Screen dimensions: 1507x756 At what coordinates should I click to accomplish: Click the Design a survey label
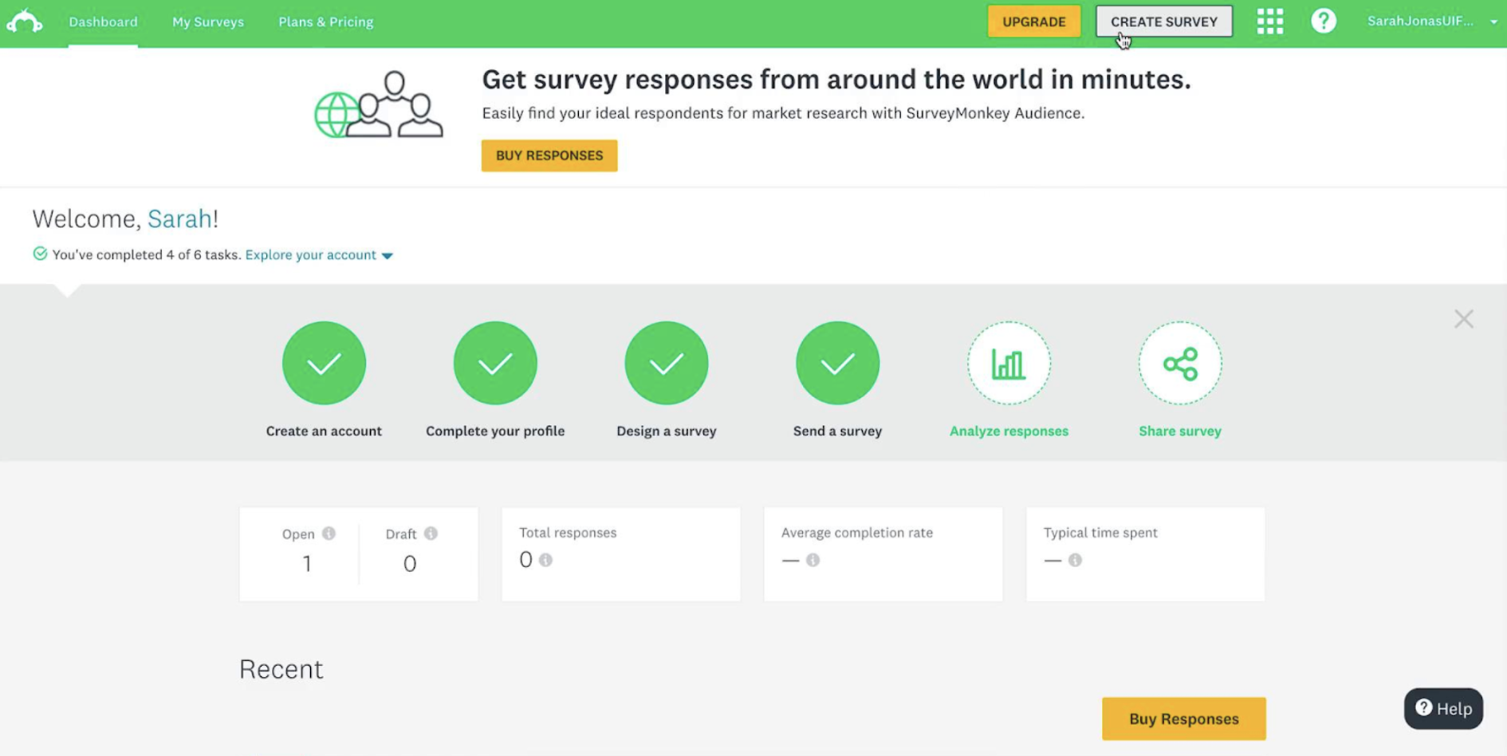coord(667,431)
